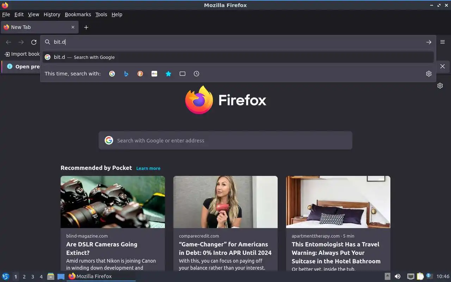Click Learn more link beside Pocket
The width and height of the screenshot is (451, 282).
[148, 168]
